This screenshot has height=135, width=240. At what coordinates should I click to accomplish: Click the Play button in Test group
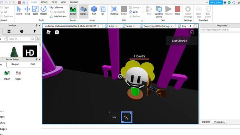(149, 10)
